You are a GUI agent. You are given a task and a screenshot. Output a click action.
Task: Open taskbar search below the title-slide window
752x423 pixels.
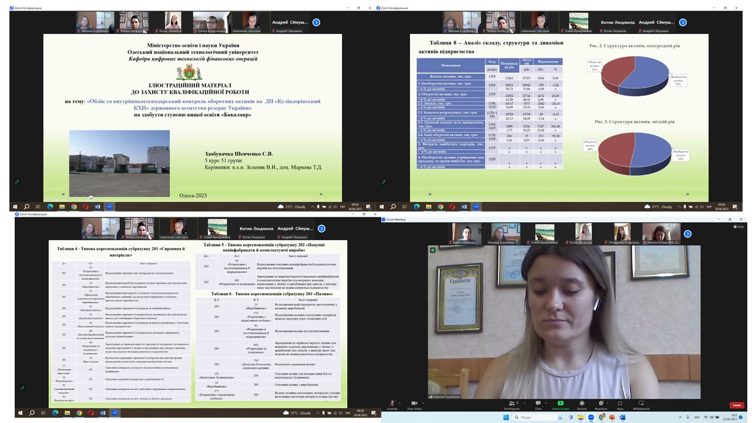point(26,207)
